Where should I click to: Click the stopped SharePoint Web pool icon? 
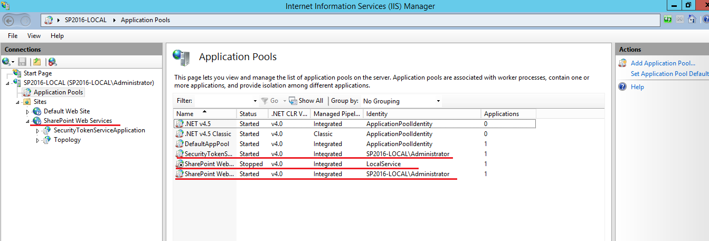pos(179,164)
